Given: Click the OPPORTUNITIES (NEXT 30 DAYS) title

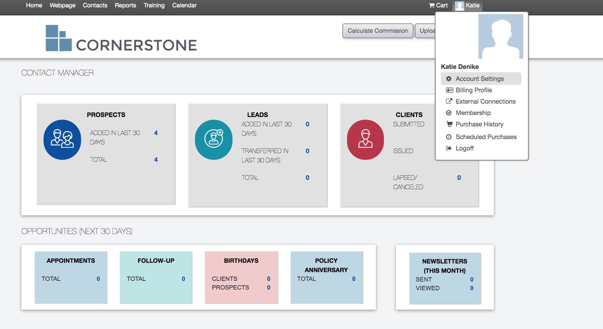Looking at the screenshot, I should coord(77,231).
